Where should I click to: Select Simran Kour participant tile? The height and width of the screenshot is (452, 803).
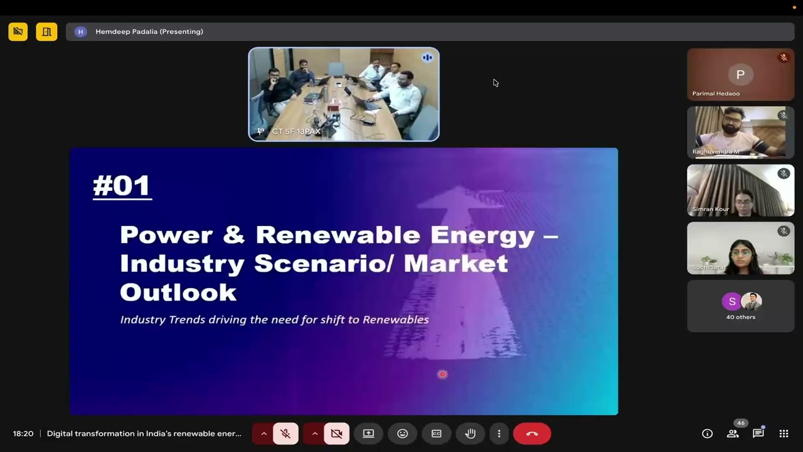[740, 190]
